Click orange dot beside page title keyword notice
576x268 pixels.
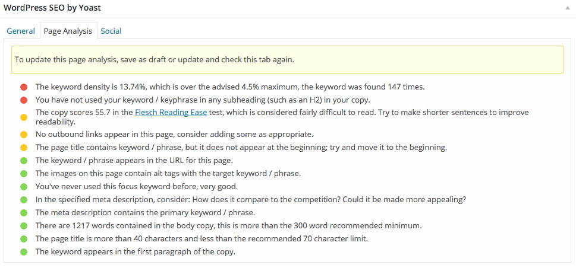24,147
